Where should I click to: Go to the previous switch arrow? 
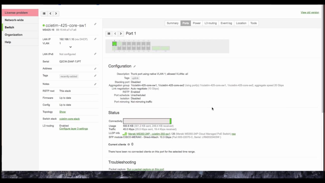(x=50, y=13)
